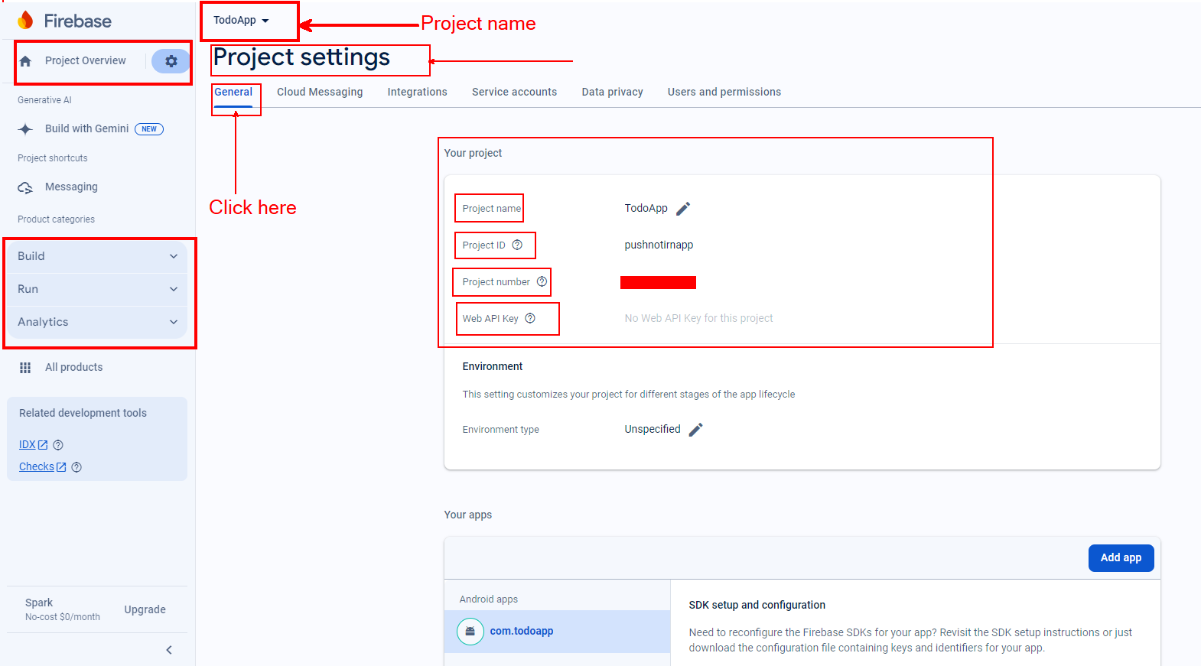The height and width of the screenshot is (666, 1201).
Task: Click the NEW badge next to Gemini
Action: 149,129
